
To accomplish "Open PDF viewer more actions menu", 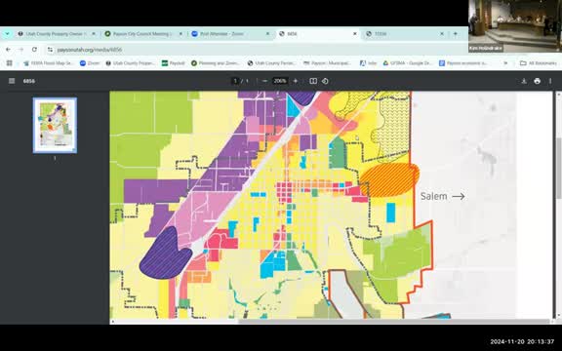I will pyautogui.click(x=550, y=81).
